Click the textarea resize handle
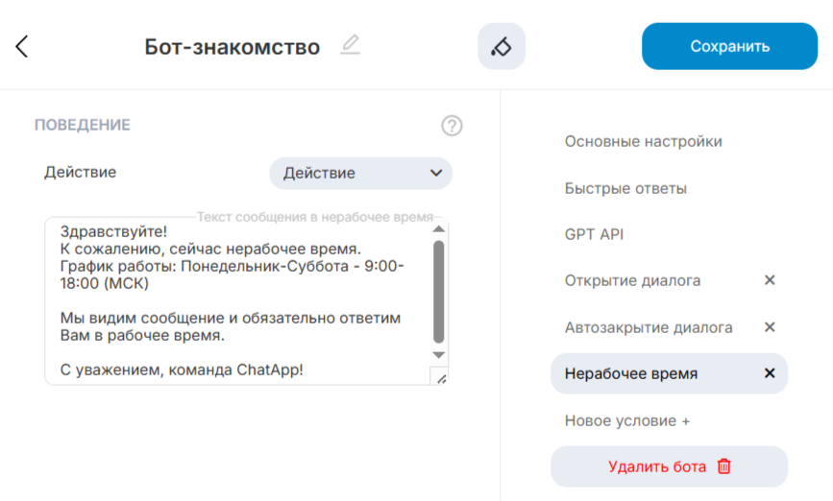 tap(440, 378)
